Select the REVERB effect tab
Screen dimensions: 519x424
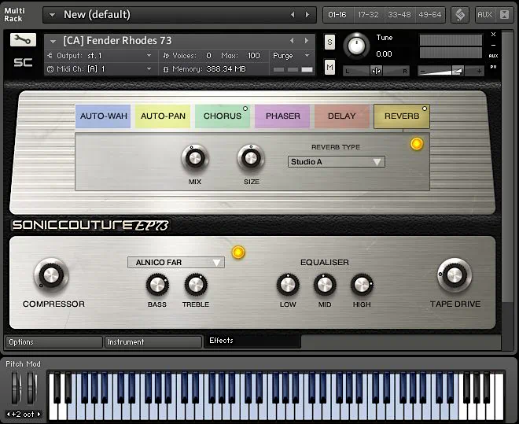coord(402,116)
